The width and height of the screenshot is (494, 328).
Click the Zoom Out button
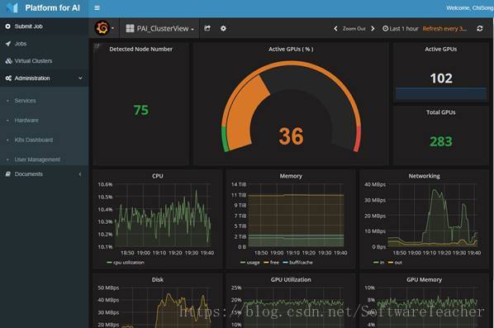click(x=354, y=29)
